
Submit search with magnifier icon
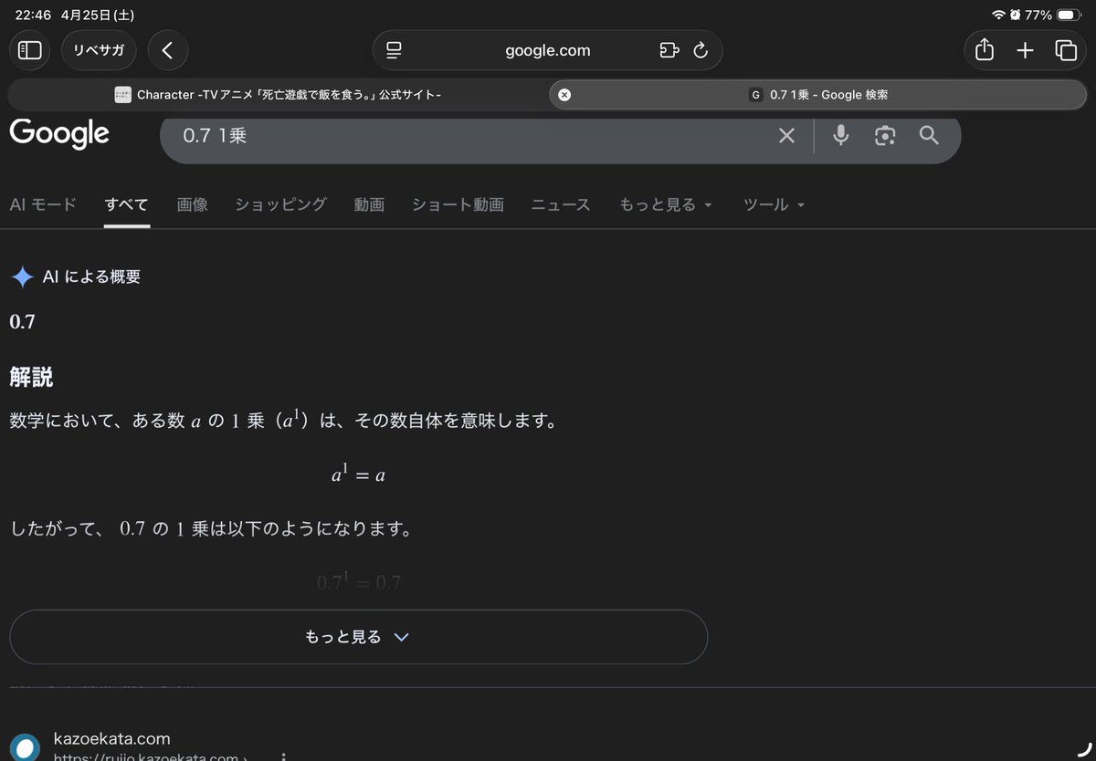929,136
